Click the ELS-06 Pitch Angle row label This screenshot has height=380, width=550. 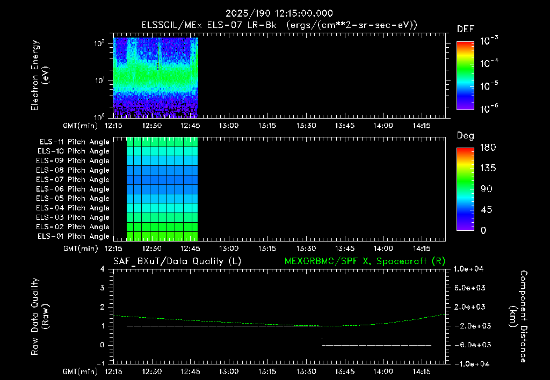73,189
